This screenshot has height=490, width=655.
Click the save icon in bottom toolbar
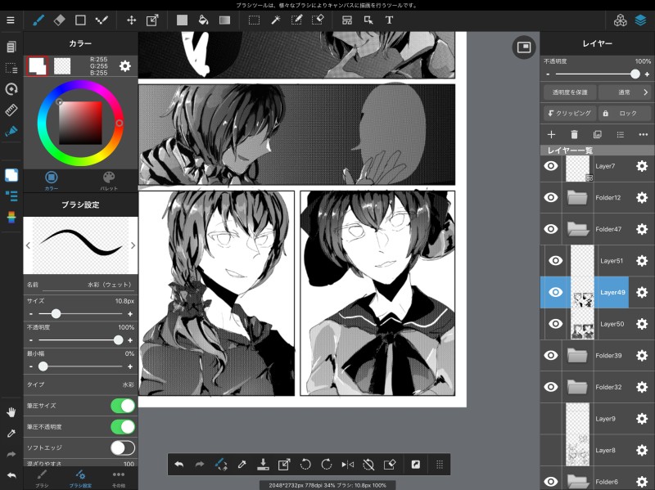pyautogui.click(x=263, y=464)
